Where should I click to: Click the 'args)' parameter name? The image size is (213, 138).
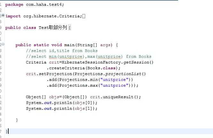tap(106, 45)
